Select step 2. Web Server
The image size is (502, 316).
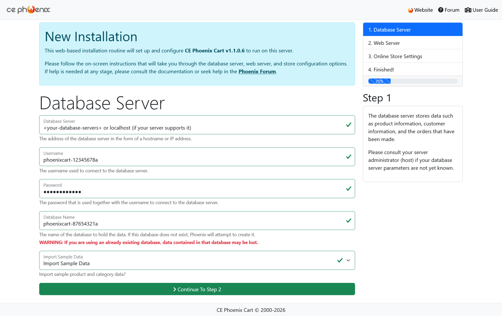[x=413, y=43]
